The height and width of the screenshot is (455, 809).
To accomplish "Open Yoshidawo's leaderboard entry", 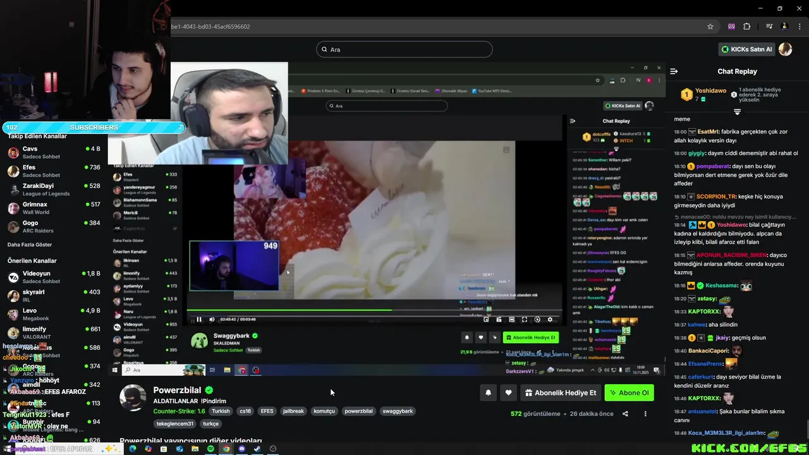I will [703, 95].
